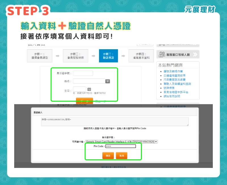227x185 pixels.
Task: Click the character lookup button beside the name field
Action: pyautogui.click(x=108, y=81)
